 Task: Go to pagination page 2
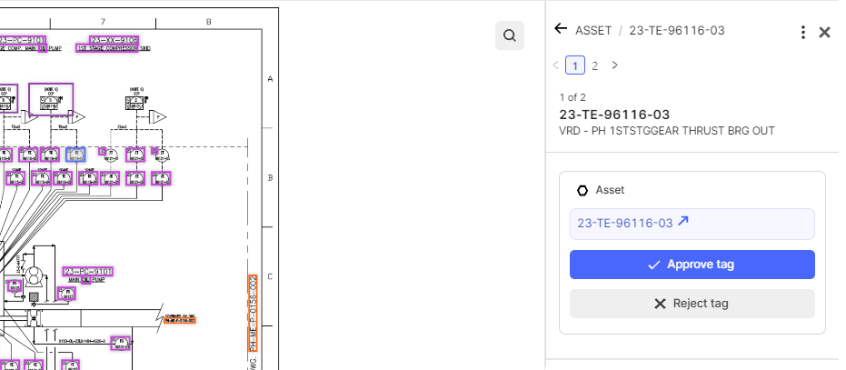point(594,65)
